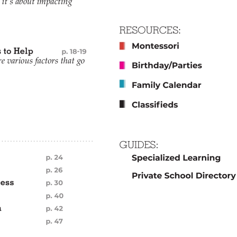The width and height of the screenshot is (237, 237).
Task: Jump to page 24 entry
Action: coord(54,158)
